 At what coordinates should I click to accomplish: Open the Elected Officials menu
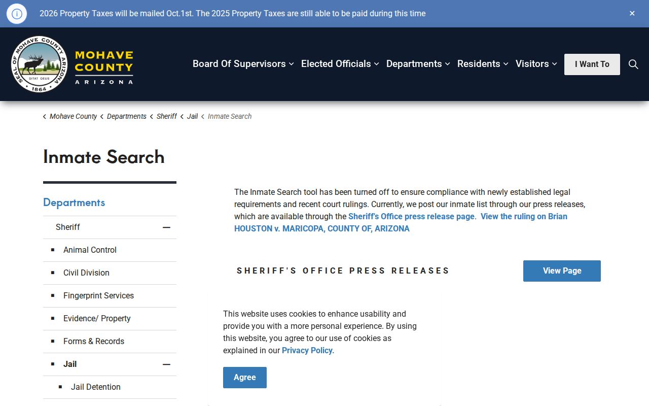[340, 64]
